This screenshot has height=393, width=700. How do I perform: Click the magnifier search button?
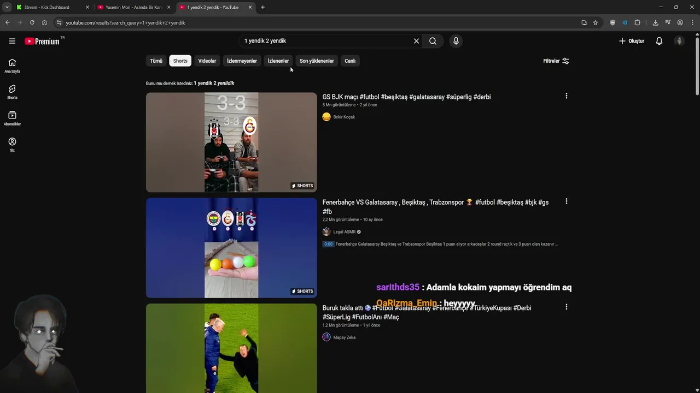click(x=433, y=41)
